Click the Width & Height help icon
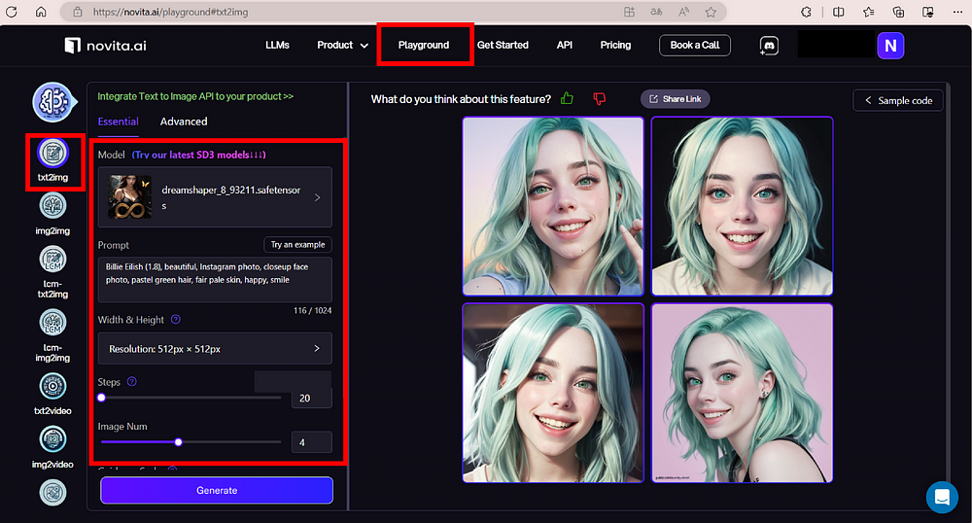The height and width of the screenshot is (523, 972). click(x=175, y=320)
